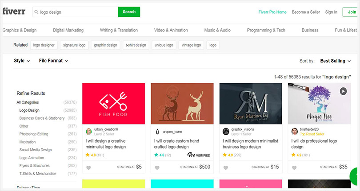The image size is (360, 191).
Task: Open the Business category menu
Action: click(x=310, y=30)
